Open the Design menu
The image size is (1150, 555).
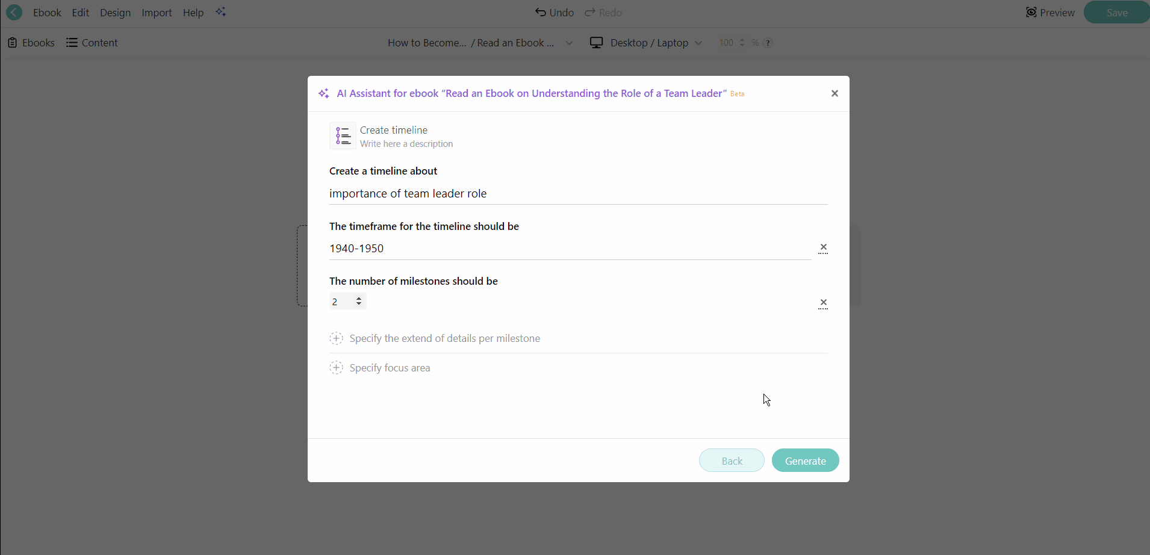click(115, 13)
